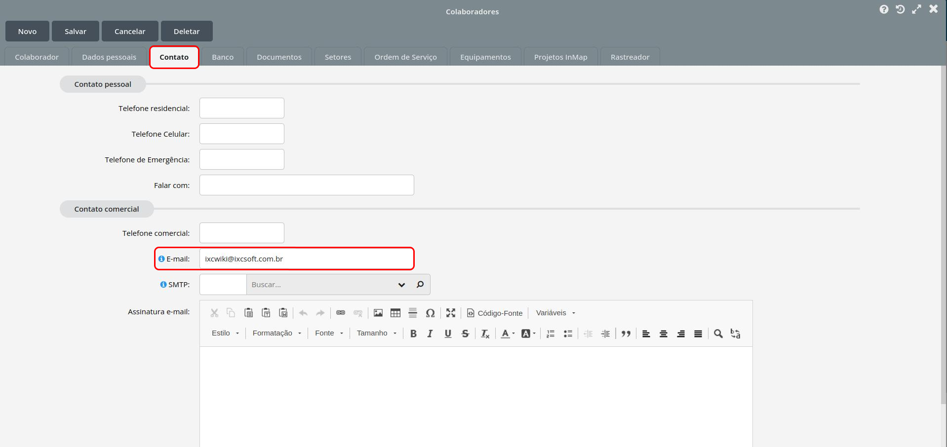The image size is (947, 447).
Task: Click the Increase indent icon
Action: (x=605, y=334)
